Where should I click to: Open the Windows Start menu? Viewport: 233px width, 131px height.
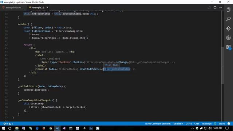(x=3, y=128)
